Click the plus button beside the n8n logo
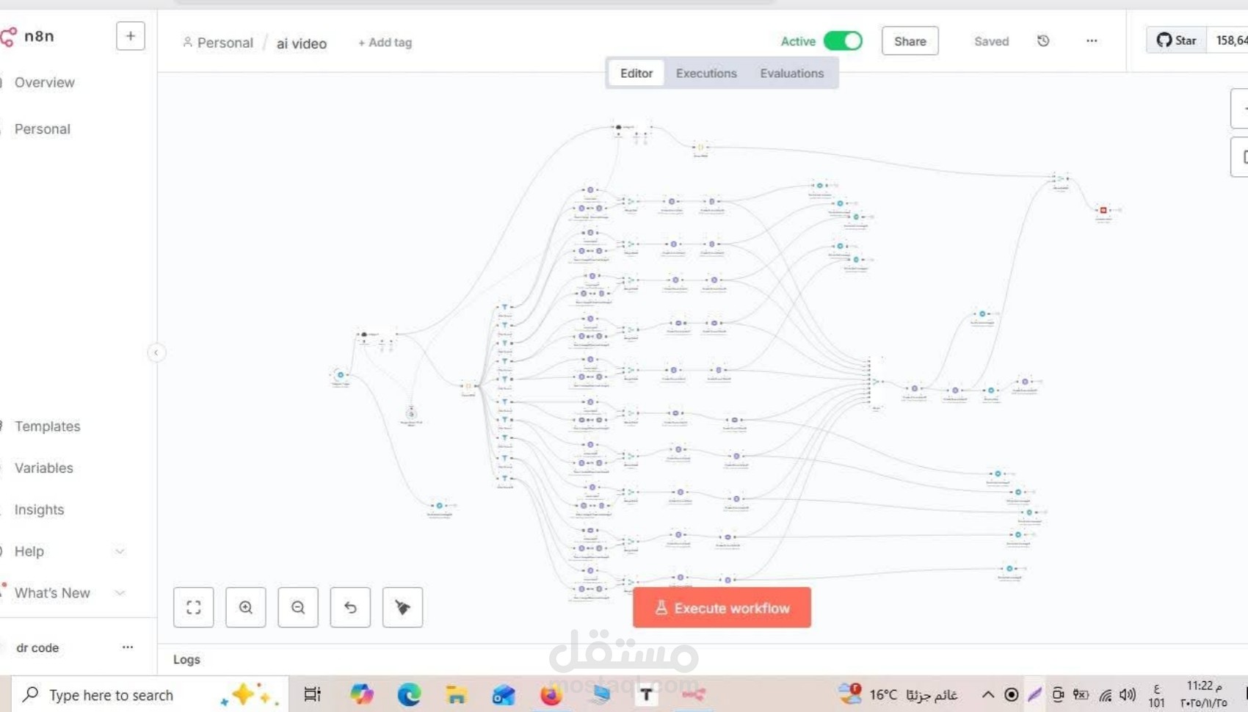Image resolution: width=1248 pixels, height=712 pixels. tap(131, 36)
